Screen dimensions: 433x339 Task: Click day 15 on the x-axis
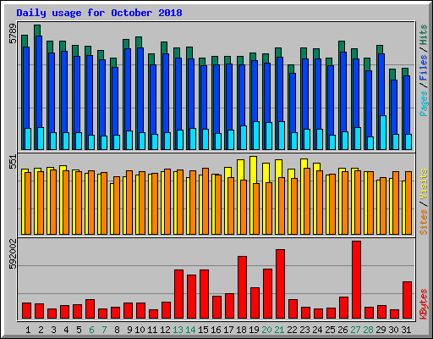[203, 330]
